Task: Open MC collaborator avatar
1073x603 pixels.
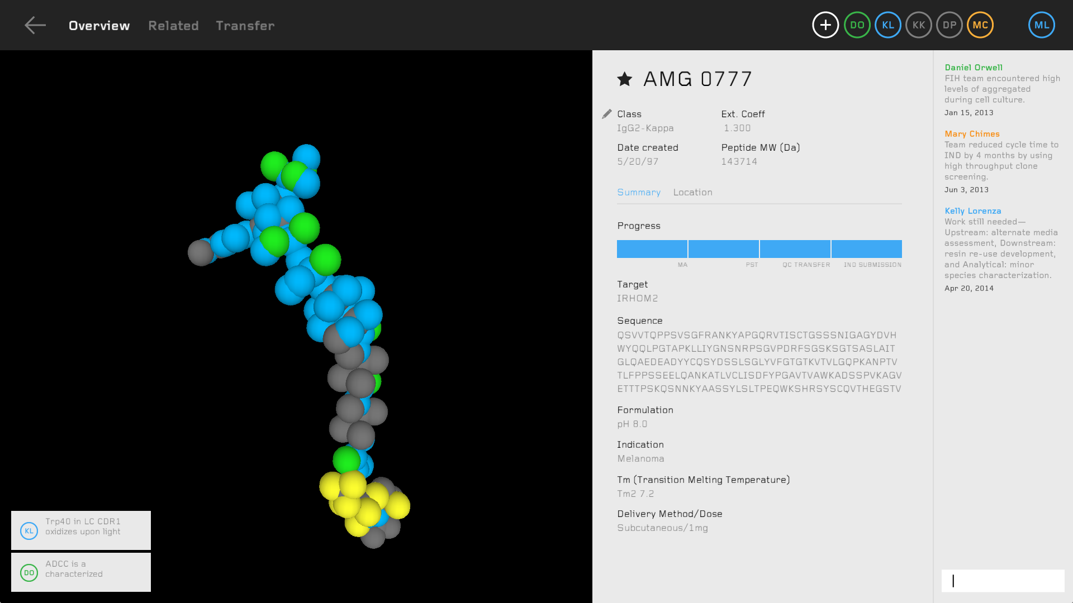Action: click(980, 25)
